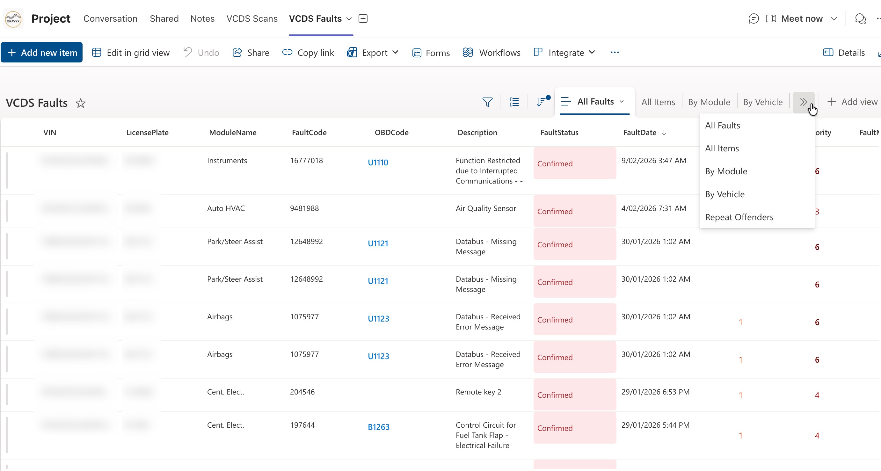Choose By Module in the dropdown list
This screenshot has width=881, height=471.
tap(726, 171)
